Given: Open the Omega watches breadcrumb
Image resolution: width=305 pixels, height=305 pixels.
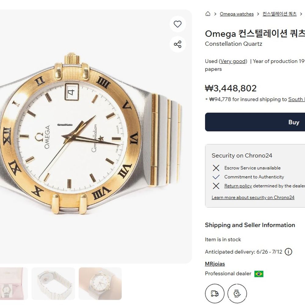Looking at the screenshot, I should (237, 14).
